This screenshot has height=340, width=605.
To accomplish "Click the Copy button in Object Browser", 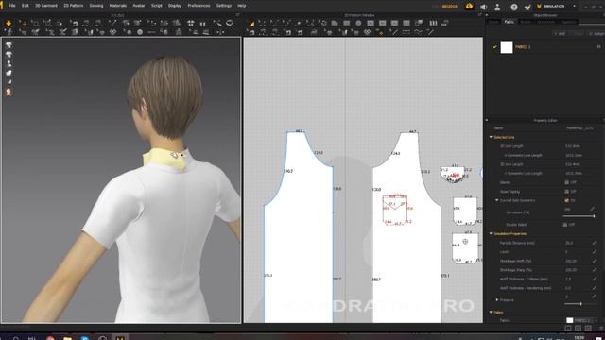I will pyautogui.click(x=578, y=34).
